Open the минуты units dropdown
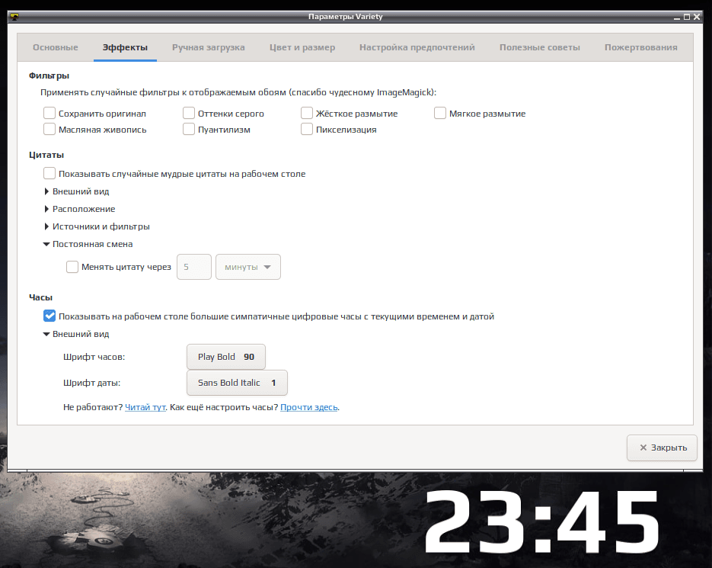 248,267
